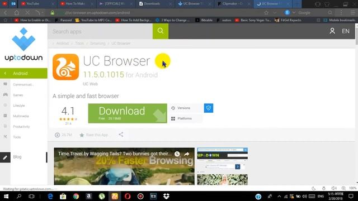This screenshot has height=201, width=358.
Task: Toggle the speaker mute icon in status bar
Action: coord(334,188)
